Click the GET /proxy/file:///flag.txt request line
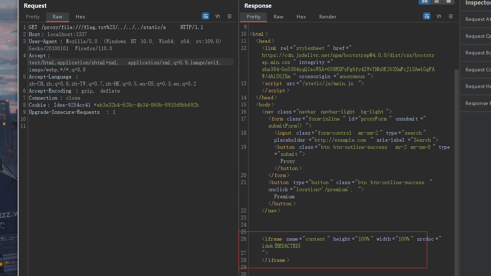The width and height of the screenshot is (491, 276). click(x=116, y=27)
